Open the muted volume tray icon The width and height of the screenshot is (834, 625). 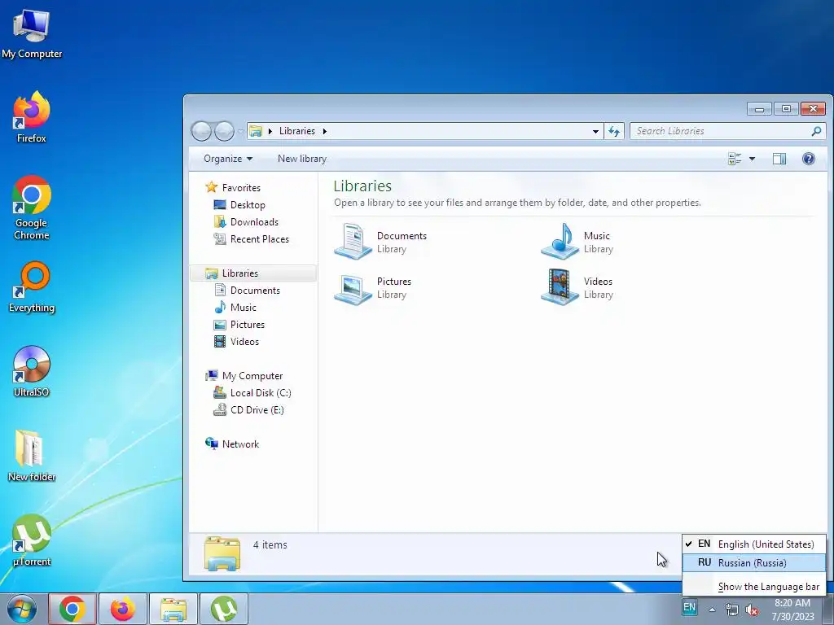click(752, 610)
